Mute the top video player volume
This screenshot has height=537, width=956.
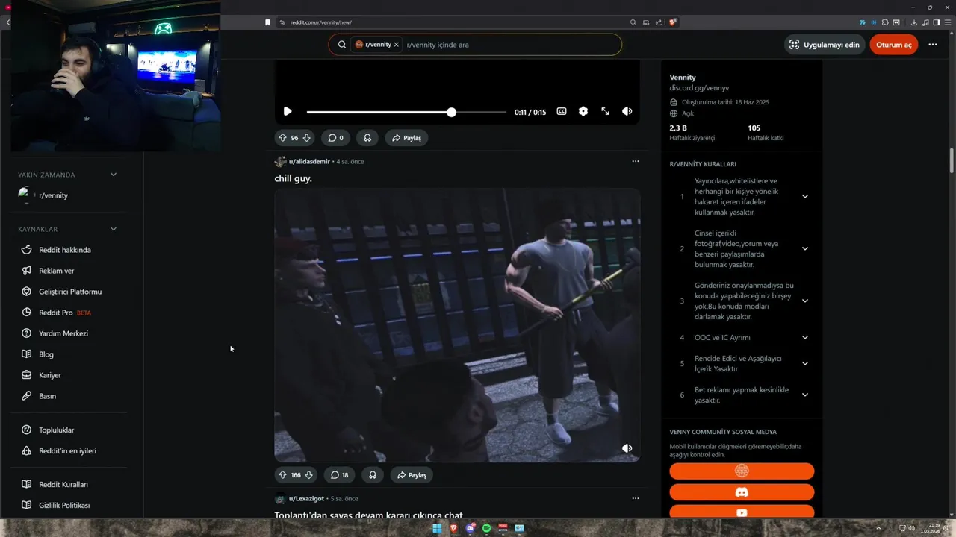[627, 112]
